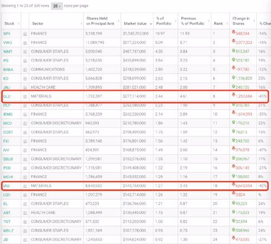The width and height of the screenshot is (271, 244).
Task: Click the history icon in IAU row
Action: pos(25,186)
